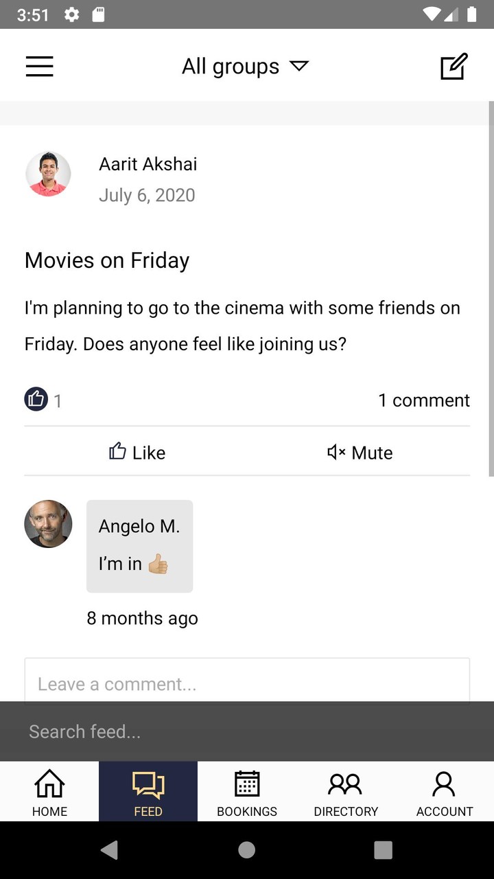Open the hamburger navigation menu
494x879 pixels.
[x=39, y=66]
